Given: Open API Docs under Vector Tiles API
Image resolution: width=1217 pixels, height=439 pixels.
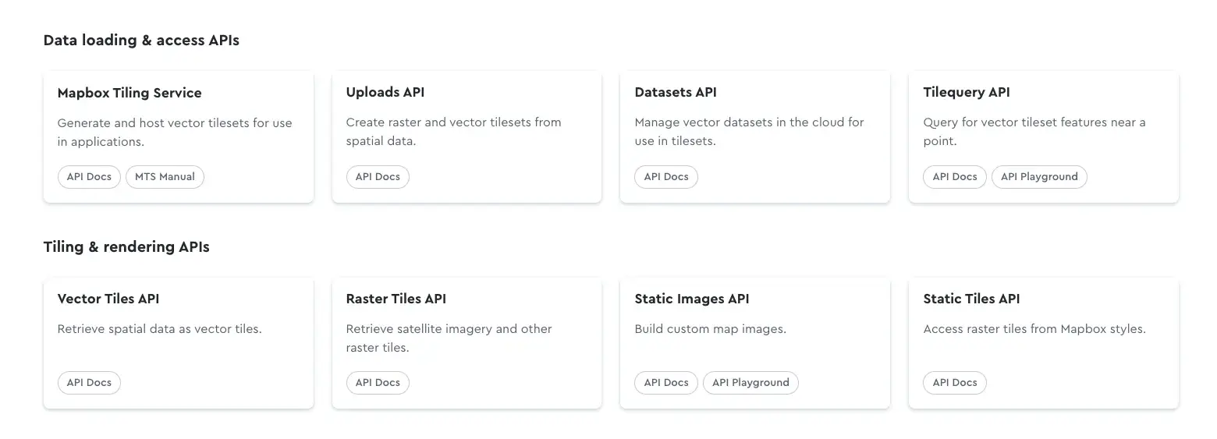Looking at the screenshot, I should (89, 383).
